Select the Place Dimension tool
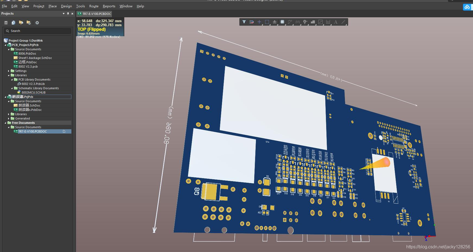 [328, 22]
